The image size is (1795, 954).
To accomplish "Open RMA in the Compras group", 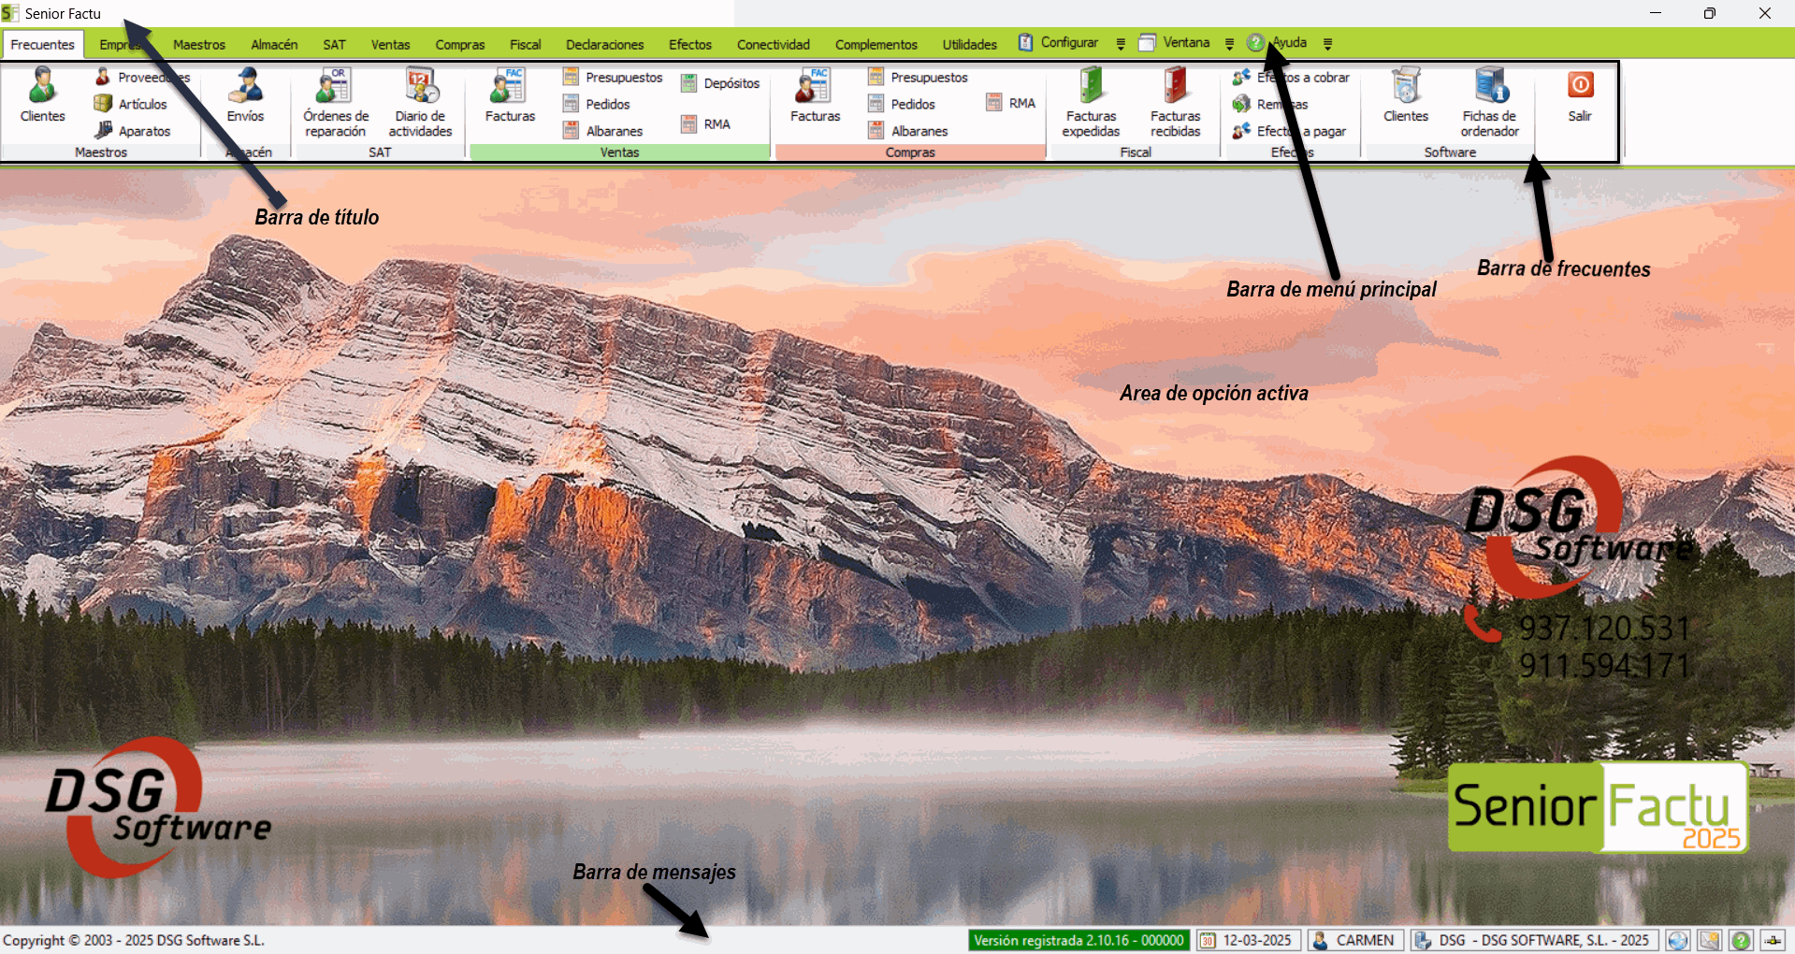I will pyautogui.click(x=1010, y=103).
